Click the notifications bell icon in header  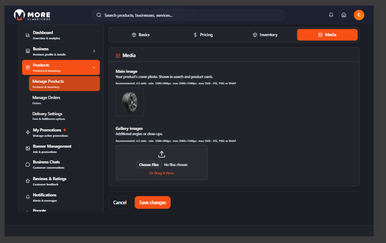coord(331,15)
